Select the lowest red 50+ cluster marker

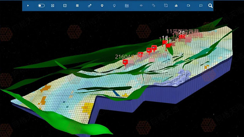click(x=125, y=62)
